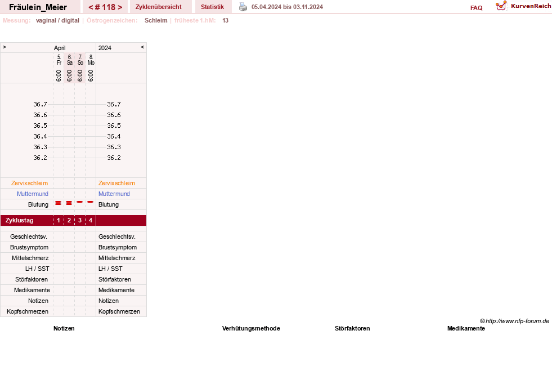Click the left Brustsymptom row label
The width and height of the screenshot is (552, 384).
click(29, 247)
